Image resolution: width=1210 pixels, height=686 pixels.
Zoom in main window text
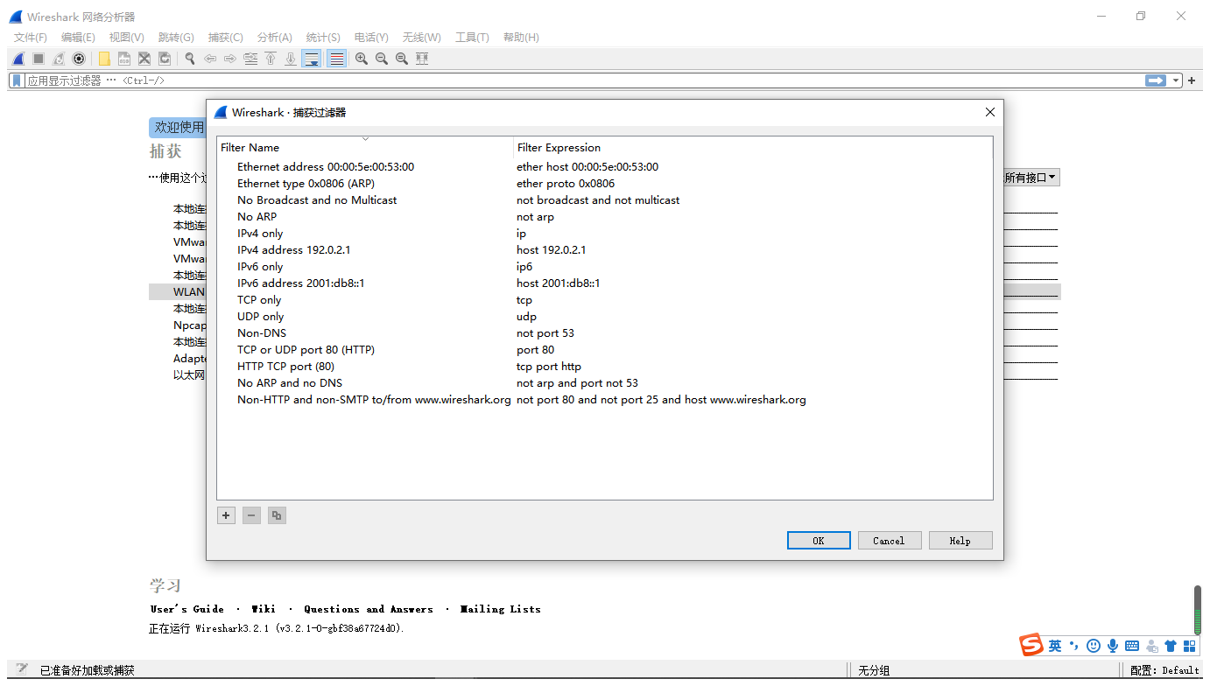coord(362,59)
